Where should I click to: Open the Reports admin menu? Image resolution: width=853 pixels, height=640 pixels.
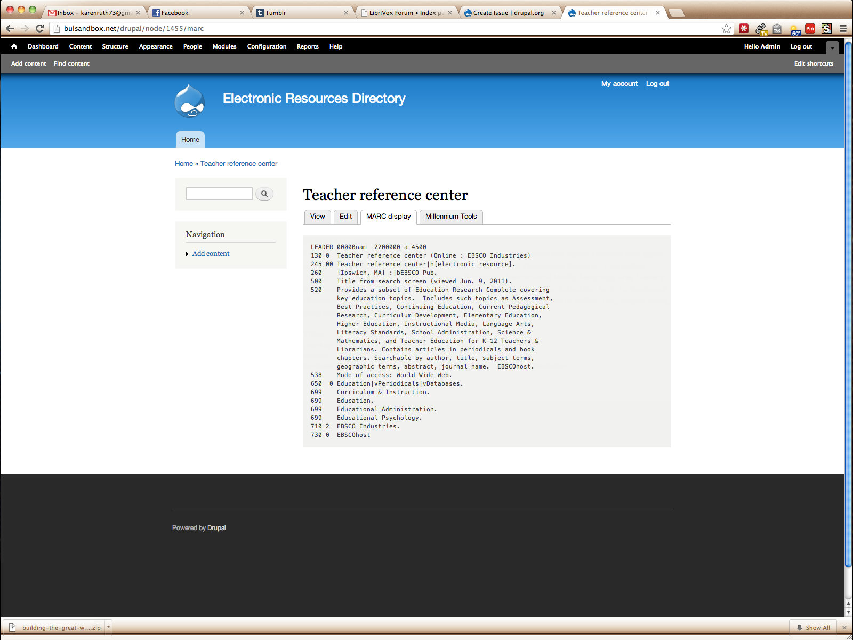click(308, 46)
